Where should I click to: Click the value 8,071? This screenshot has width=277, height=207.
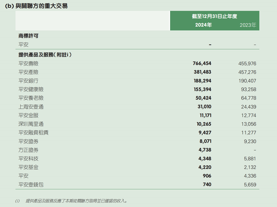pyautogui.click(x=206, y=141)
